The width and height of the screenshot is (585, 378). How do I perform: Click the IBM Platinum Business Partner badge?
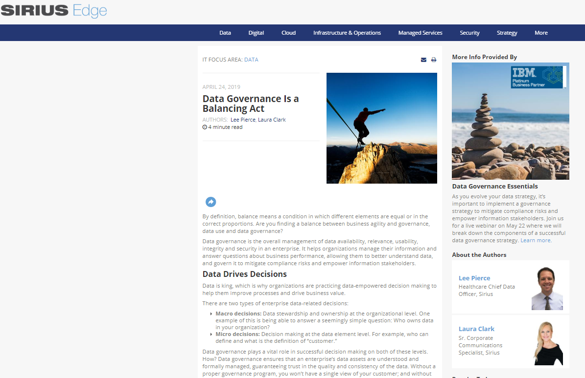point(538,77)
